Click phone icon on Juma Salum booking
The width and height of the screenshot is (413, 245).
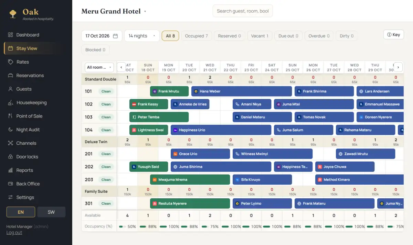pyautogui.click(x=278, y=130)
